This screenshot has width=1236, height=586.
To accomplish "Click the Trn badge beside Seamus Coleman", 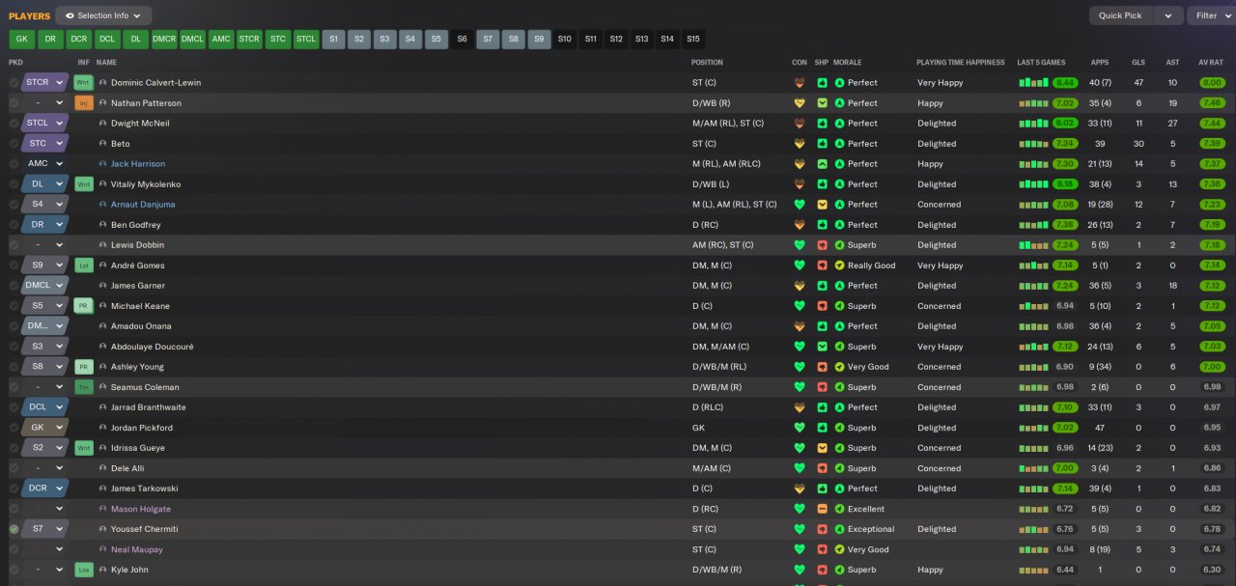I will point(83,386).
